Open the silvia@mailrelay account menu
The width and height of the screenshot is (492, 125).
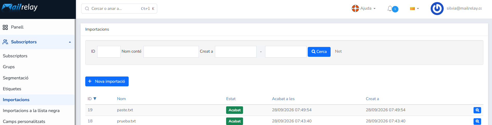pos(464,8)
